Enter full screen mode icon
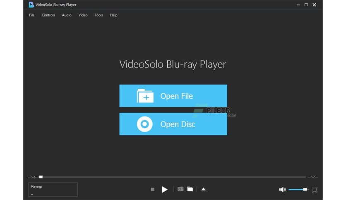The image size is (346, 200). [x=315, y=190]
